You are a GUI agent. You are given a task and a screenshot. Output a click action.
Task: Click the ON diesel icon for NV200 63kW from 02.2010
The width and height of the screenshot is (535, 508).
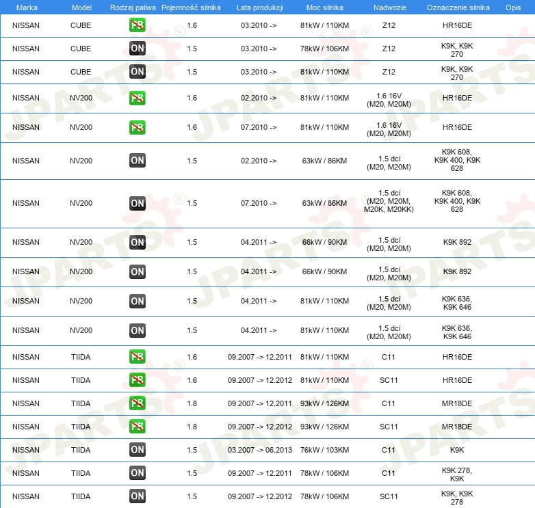click(x=137, y=161)
